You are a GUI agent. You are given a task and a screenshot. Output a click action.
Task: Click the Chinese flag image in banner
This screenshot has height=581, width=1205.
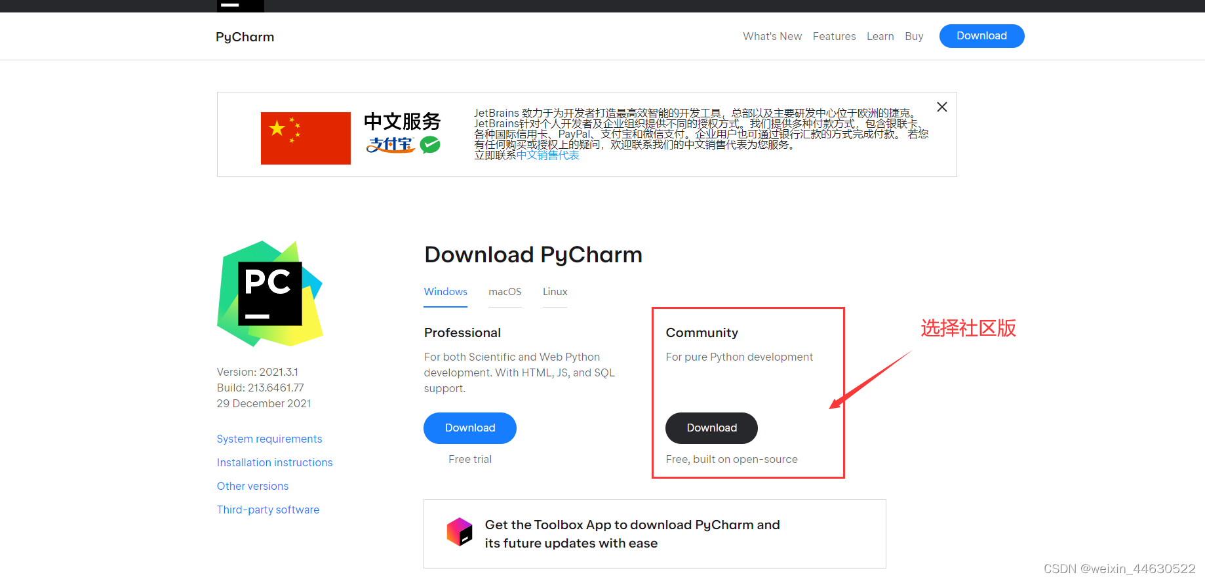(x=306, y=138)
